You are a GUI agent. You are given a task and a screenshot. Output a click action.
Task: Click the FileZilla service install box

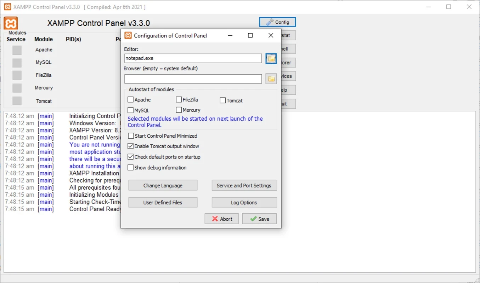tap(17, 75)
